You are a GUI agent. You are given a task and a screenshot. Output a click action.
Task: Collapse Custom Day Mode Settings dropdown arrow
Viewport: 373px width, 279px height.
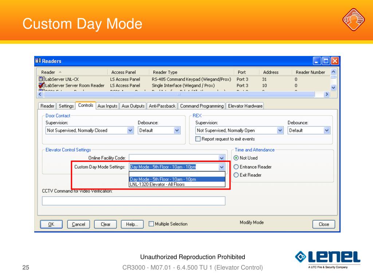tap(221, 167)
